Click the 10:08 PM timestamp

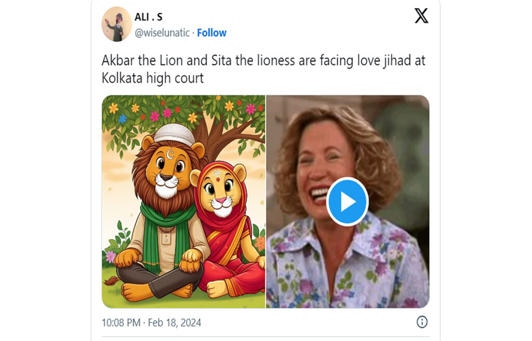pyautogui.click(x=121, y=323)
